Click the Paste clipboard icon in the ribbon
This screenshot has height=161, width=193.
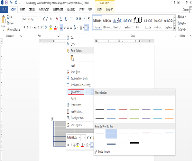[x=4, y=20]
